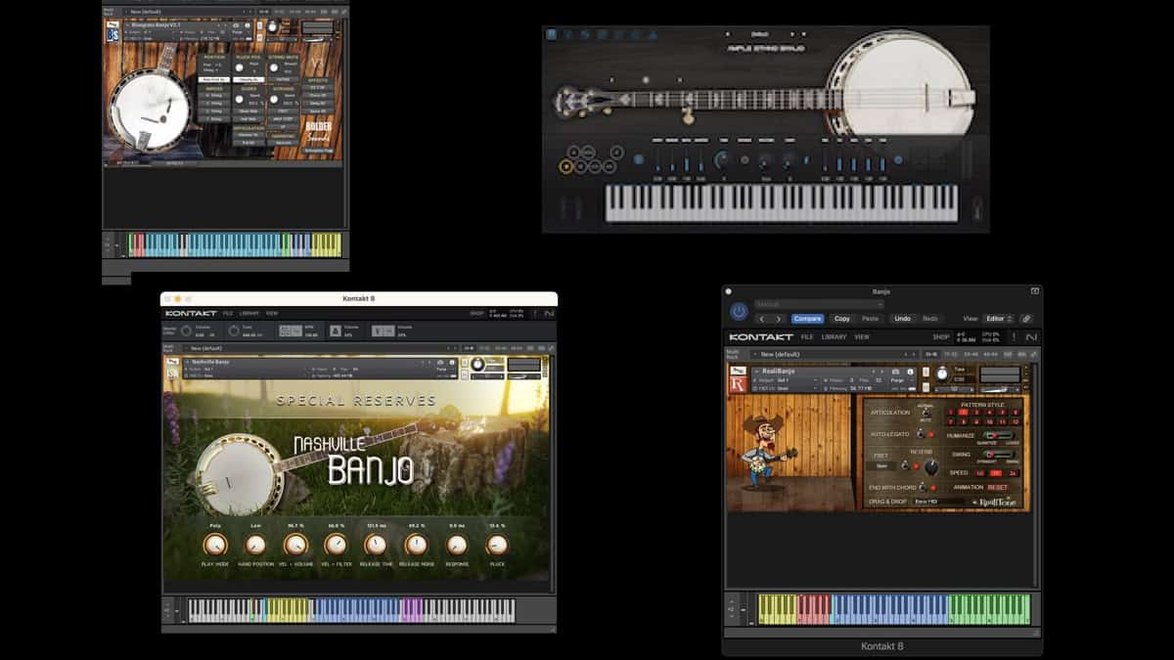1174x660 pixels.
Task: Adjust the Play Mode knob on Nashville Banjo
Action: [214, 545]
